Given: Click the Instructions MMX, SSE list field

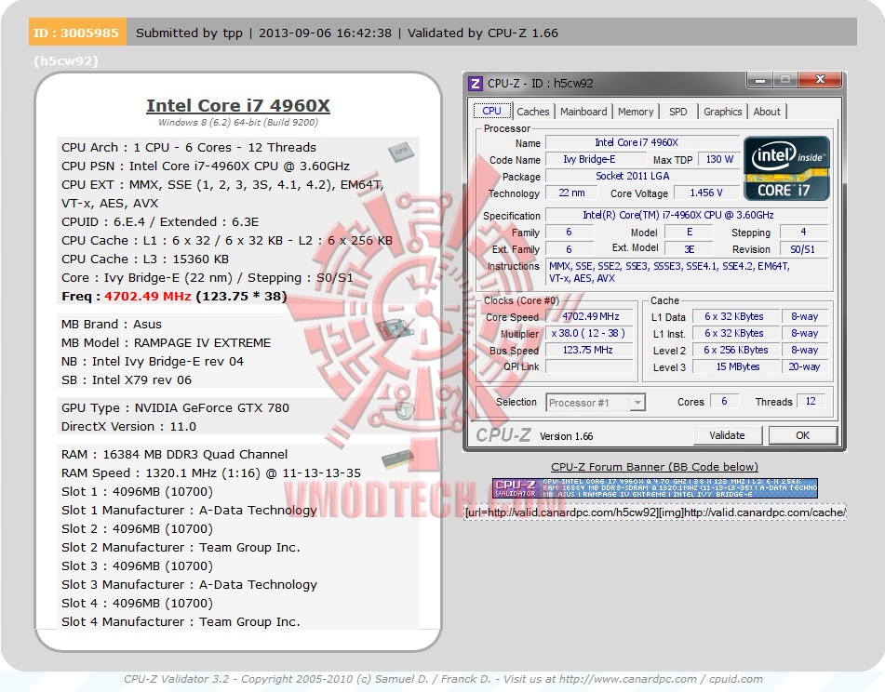Looking at the screenshot, I should coord(687,272).
